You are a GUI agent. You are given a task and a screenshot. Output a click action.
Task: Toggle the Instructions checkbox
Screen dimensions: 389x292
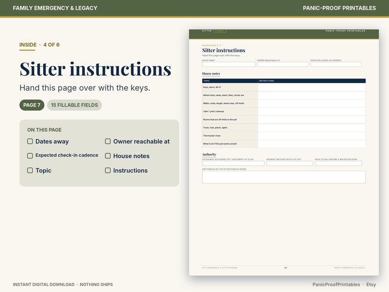[108, 170]
